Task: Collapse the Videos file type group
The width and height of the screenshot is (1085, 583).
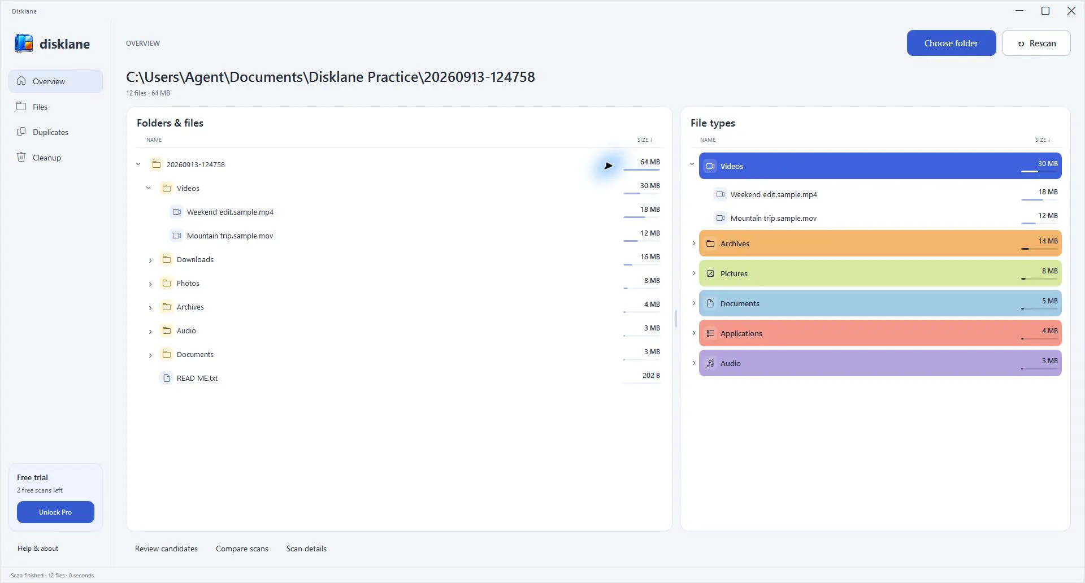Action: [692, 164]
